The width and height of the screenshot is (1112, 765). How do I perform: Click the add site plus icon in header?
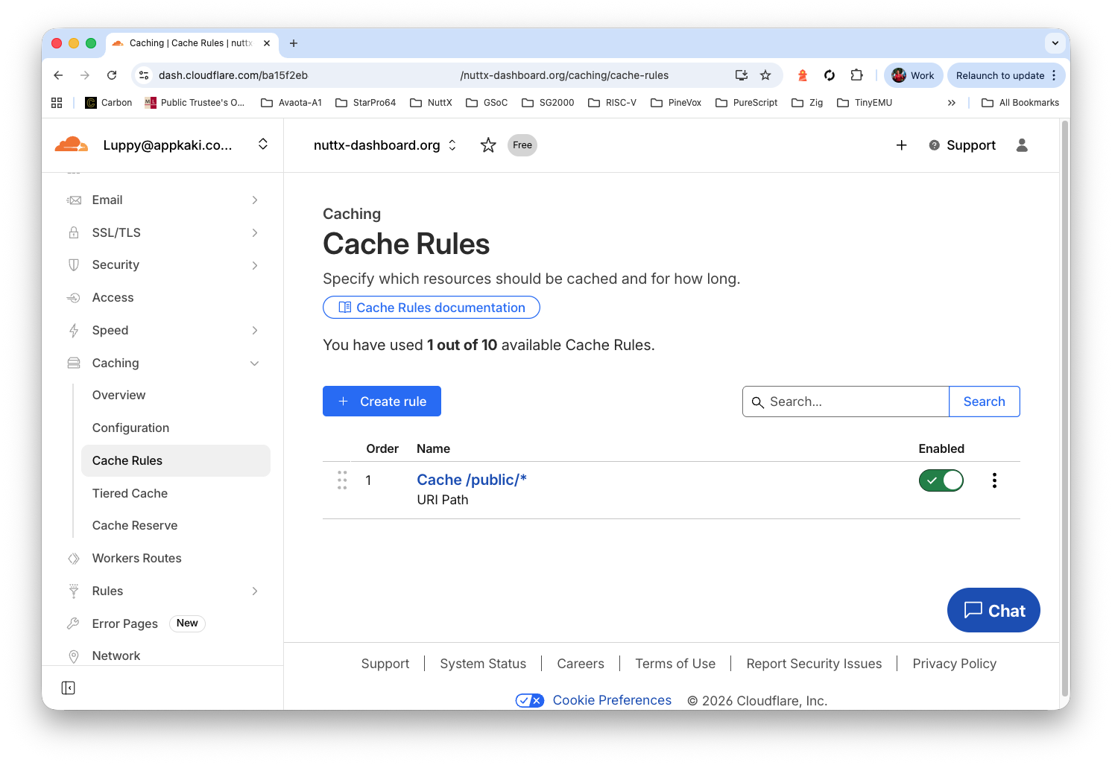click(901, 145)
